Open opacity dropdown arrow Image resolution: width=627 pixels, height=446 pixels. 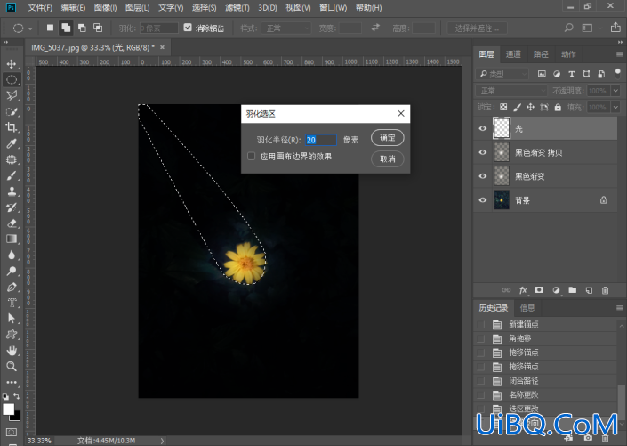pyautogui.click(x=615, y=91)
